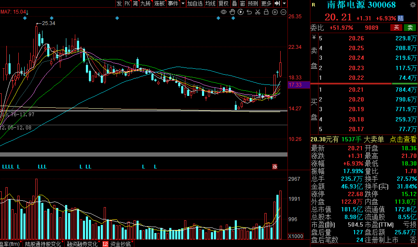Image resolution: width=418 pixels, height=247 pixels.
Task: Click the 简 toolbar button
Action: click(x=135, y=3)
